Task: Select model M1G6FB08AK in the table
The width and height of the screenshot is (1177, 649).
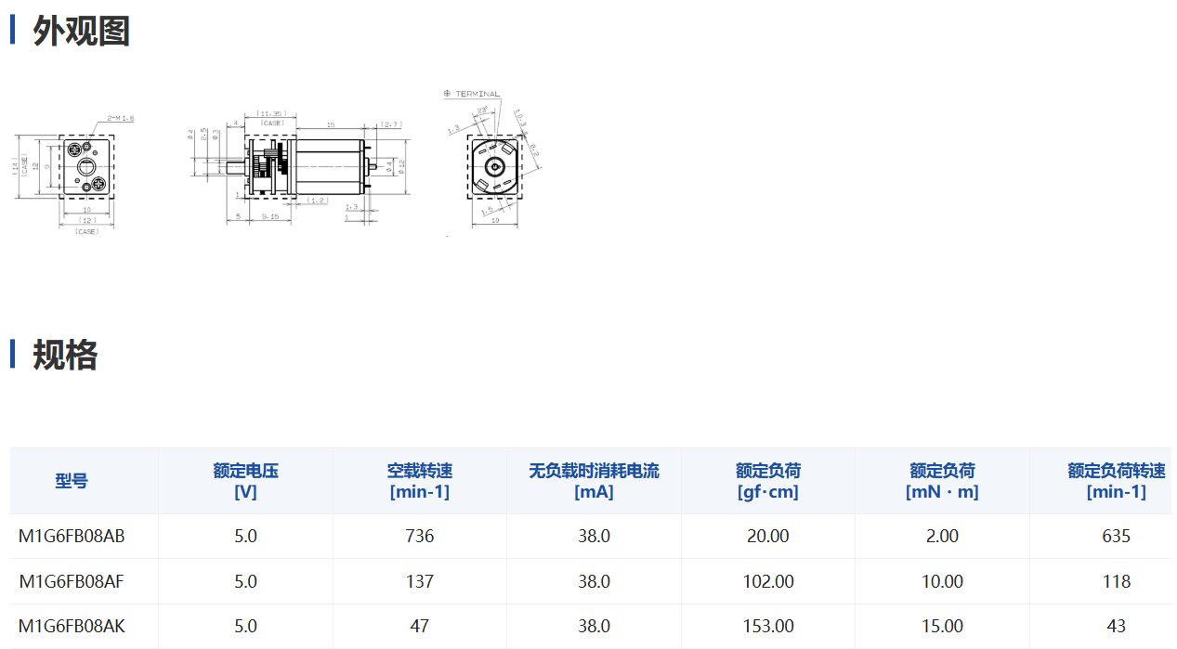Action: coord(72,626)
